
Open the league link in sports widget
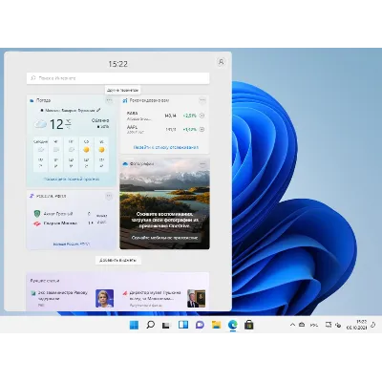pos(72,244)
